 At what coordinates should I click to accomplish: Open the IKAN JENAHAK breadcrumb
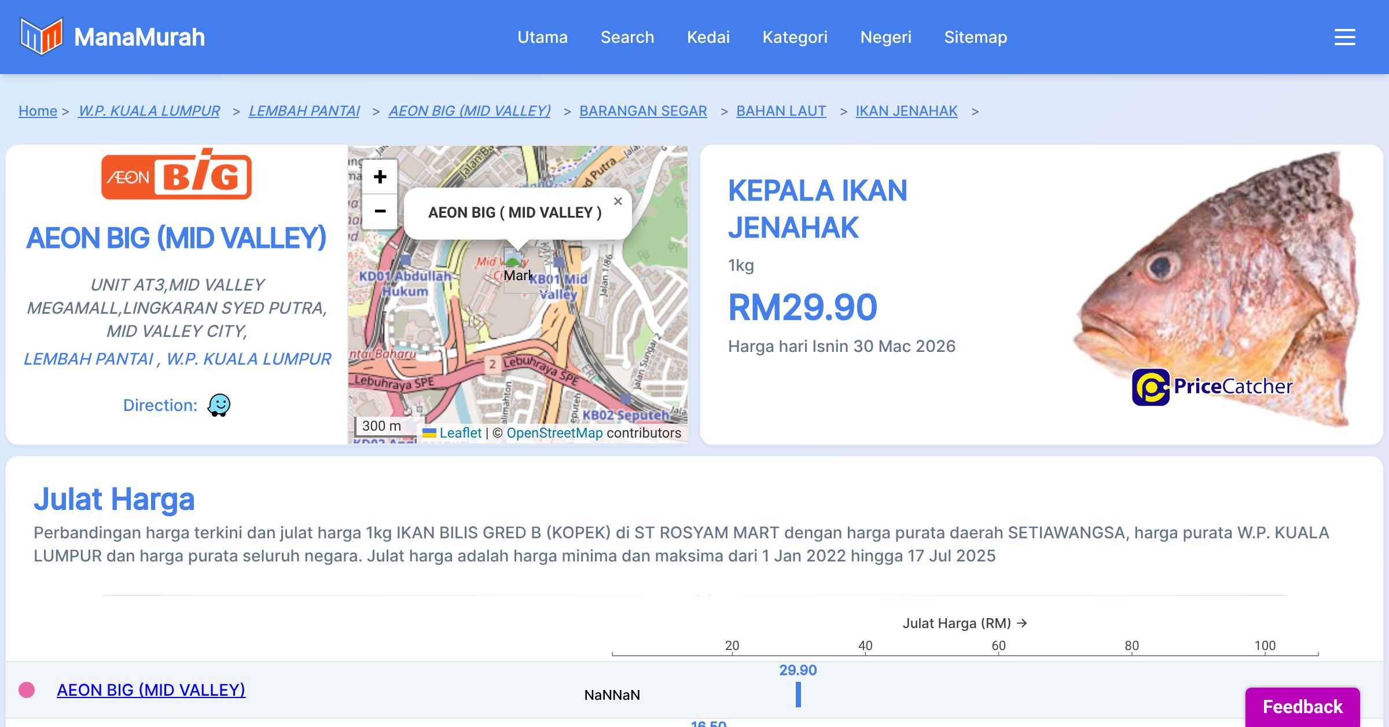(906, 111)
